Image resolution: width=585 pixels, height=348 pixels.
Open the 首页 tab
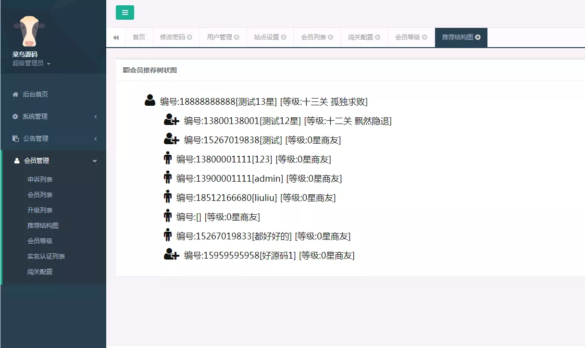(x=138, y=37)
